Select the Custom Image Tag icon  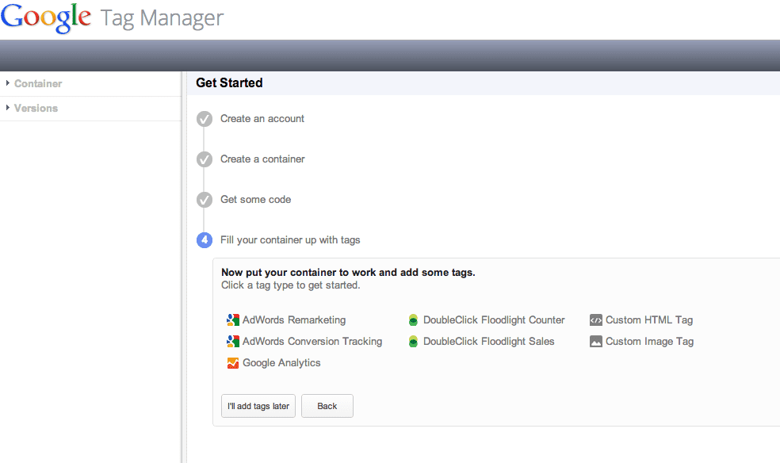[x=595, y=341]
